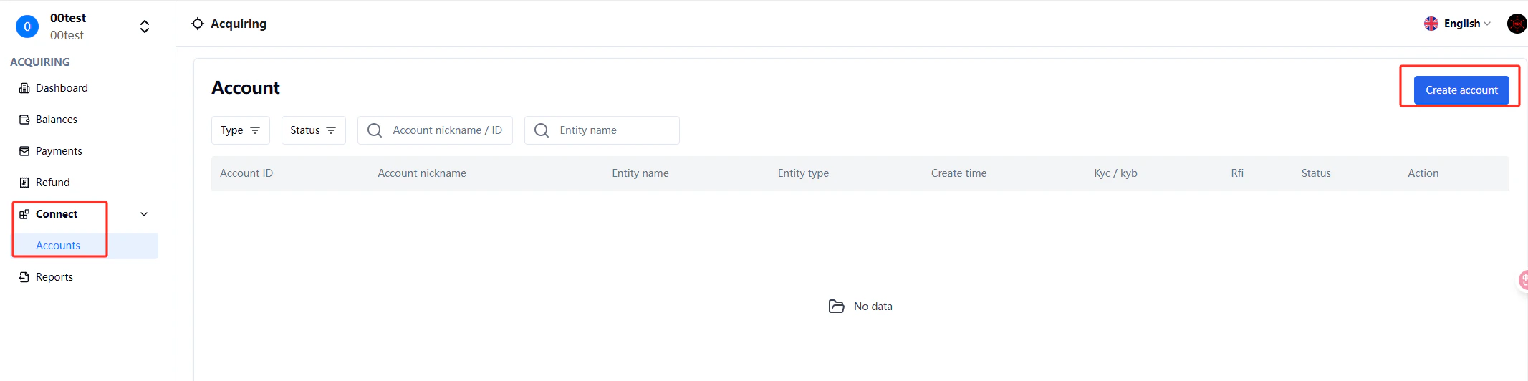The height and width of the screenshot is (381, 1528).
Task: Click the blue 00test organization badge
Action: click(27, 26)
